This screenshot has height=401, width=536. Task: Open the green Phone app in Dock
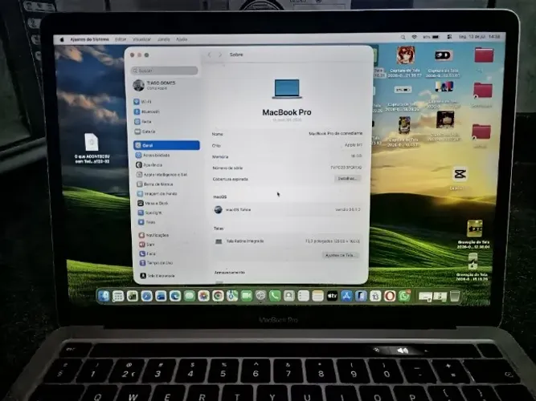(x=275, y=296)
